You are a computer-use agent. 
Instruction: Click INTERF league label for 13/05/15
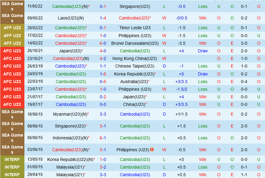[12, 159]
